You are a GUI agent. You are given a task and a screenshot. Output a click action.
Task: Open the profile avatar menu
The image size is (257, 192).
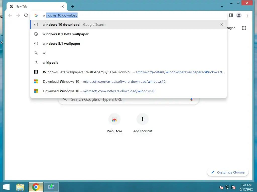[x=239, y=15]
